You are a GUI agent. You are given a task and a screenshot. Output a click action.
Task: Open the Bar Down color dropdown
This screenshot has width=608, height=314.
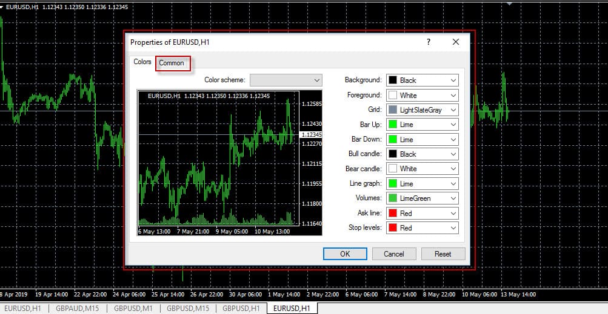(422, 139)
